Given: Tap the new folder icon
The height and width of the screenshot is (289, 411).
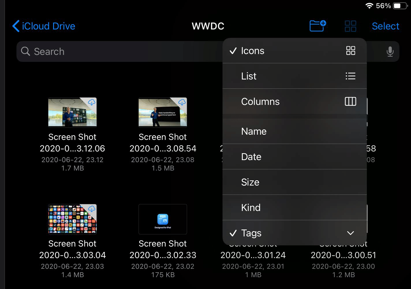Looking at the screenshot, I should point(317,26).
